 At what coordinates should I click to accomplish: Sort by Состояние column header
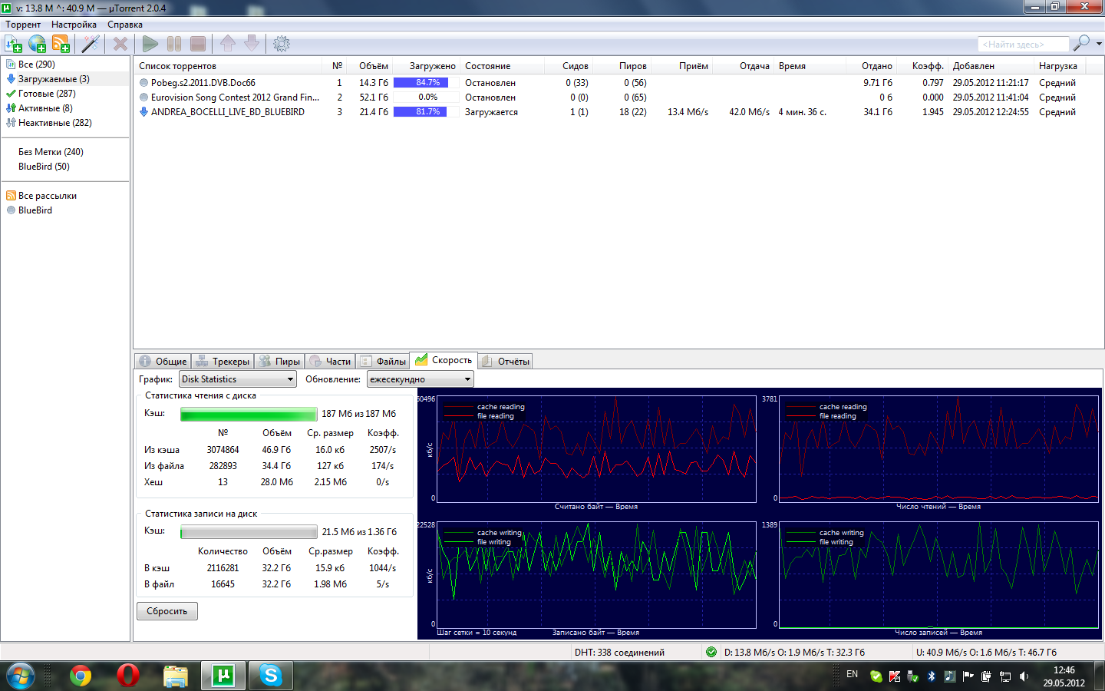pyautogui.click(x=502, y=66)
